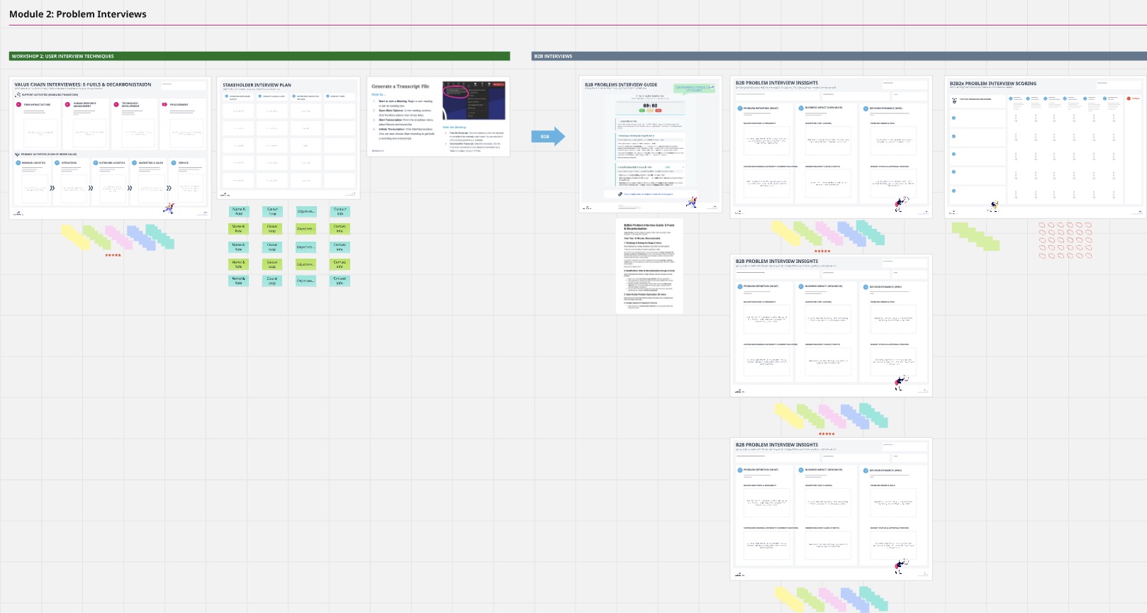1147x613 pixels.
Task: Click the B2B2x Problem Interview Scoring title
Action: [x=993, y=84]
